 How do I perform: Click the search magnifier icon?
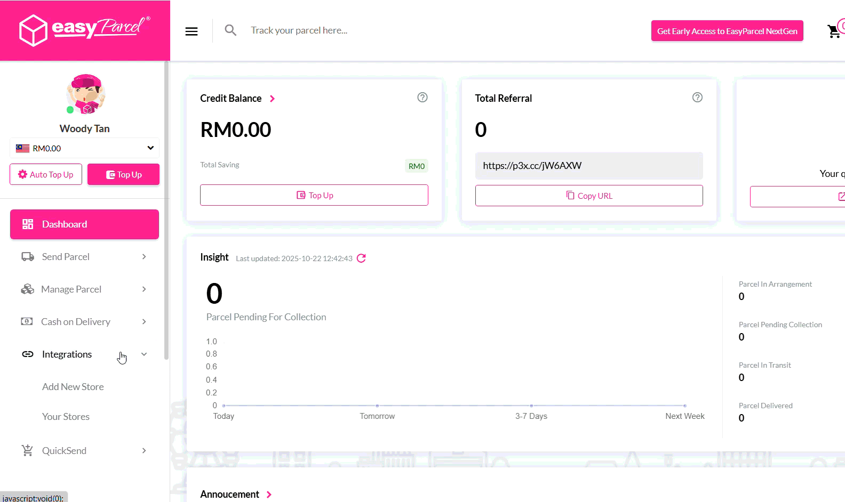point(230,30)
